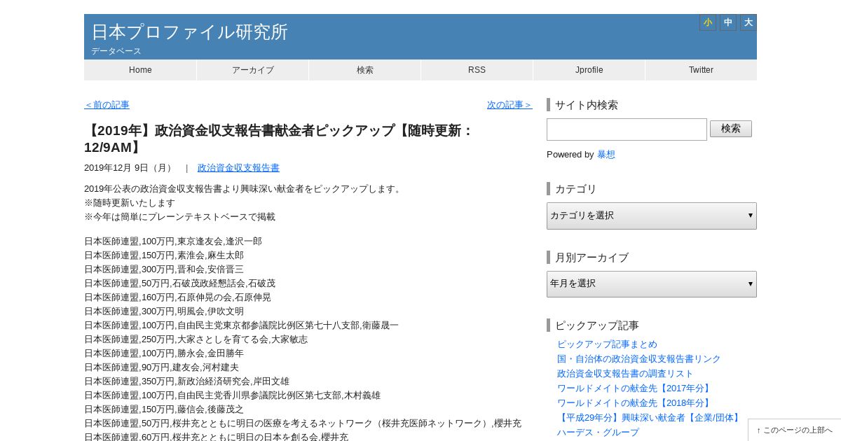Open the 検索 navigation menu item

(x=365, y=70)
